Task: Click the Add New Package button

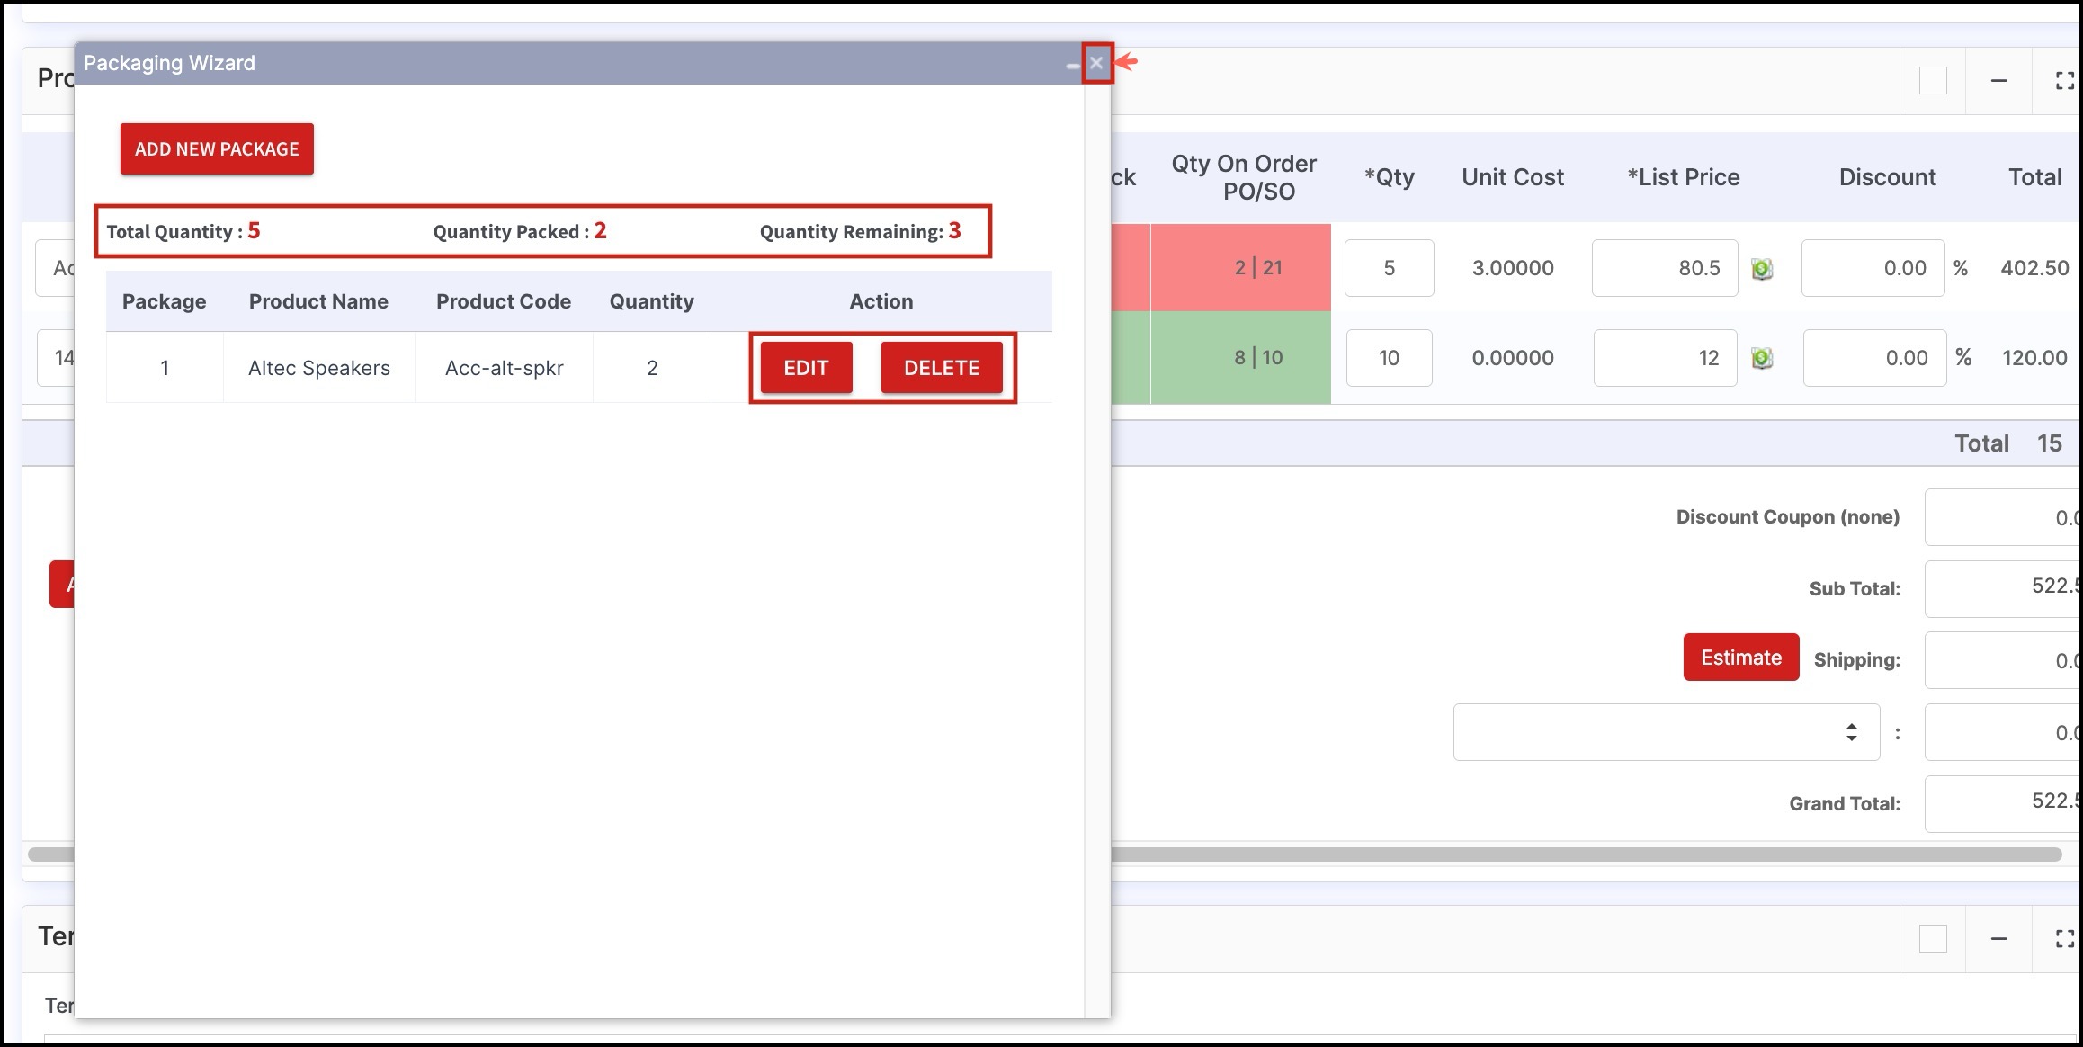Action: [217, 148]
